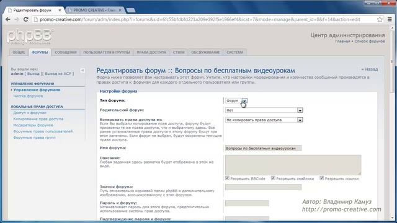Screen dimensions: 397x223
Task: Open the ФОРУМЫ tab
Action: tap(40, 52)
